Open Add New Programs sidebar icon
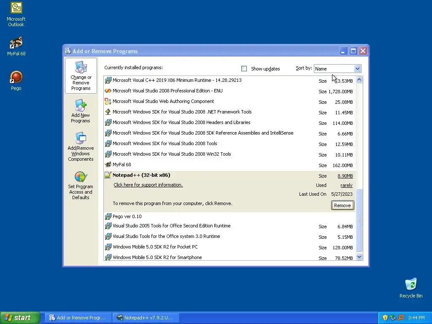Screen dimensions: 432x324 click(x=81, y=111)
